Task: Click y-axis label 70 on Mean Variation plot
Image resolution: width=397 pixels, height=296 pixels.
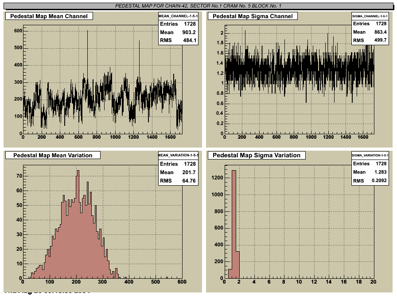Action: (x=19, y=176)
